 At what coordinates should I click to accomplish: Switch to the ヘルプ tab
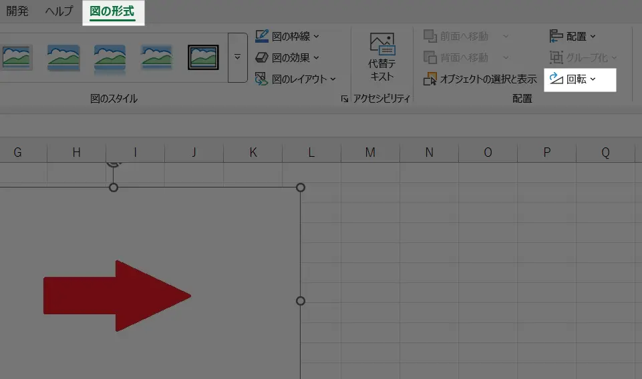(59, 11)
